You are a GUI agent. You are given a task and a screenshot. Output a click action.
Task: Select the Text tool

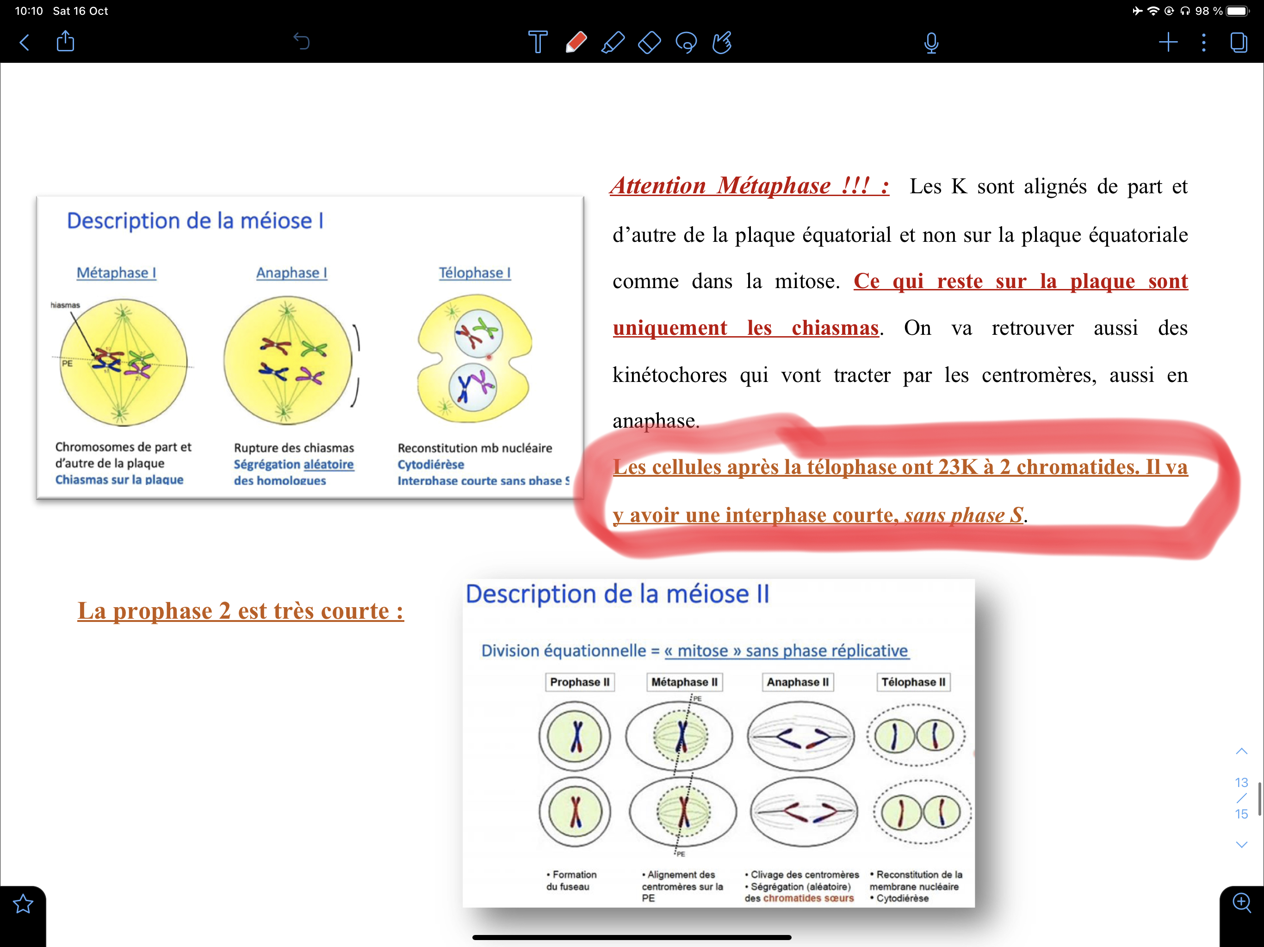(537, 42)
